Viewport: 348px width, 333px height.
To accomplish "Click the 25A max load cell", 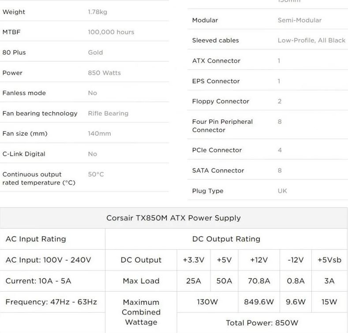I will (x=194, y=281).
